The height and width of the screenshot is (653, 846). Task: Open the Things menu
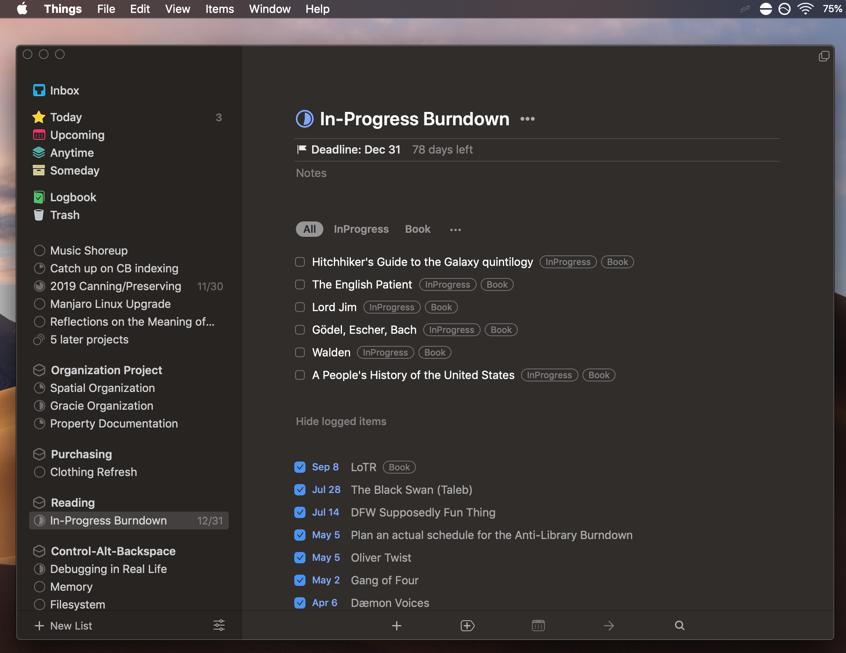63,9
